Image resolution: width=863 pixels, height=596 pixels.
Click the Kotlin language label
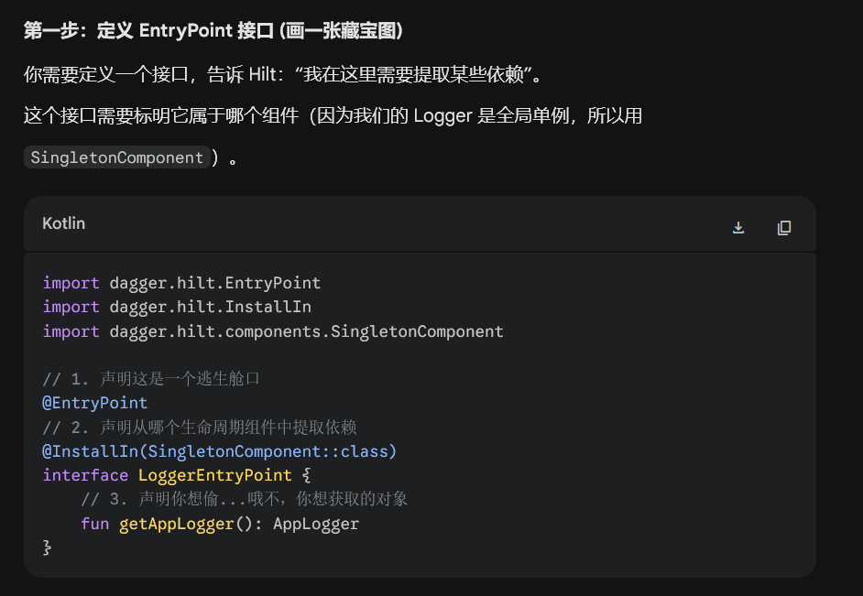pyautogui.click(x=64, y=223)
